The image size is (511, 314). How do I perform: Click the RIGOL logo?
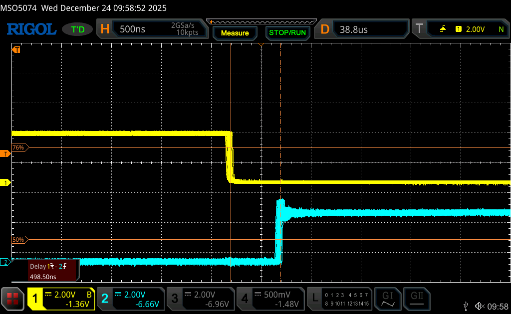click(x=31, y=29)
